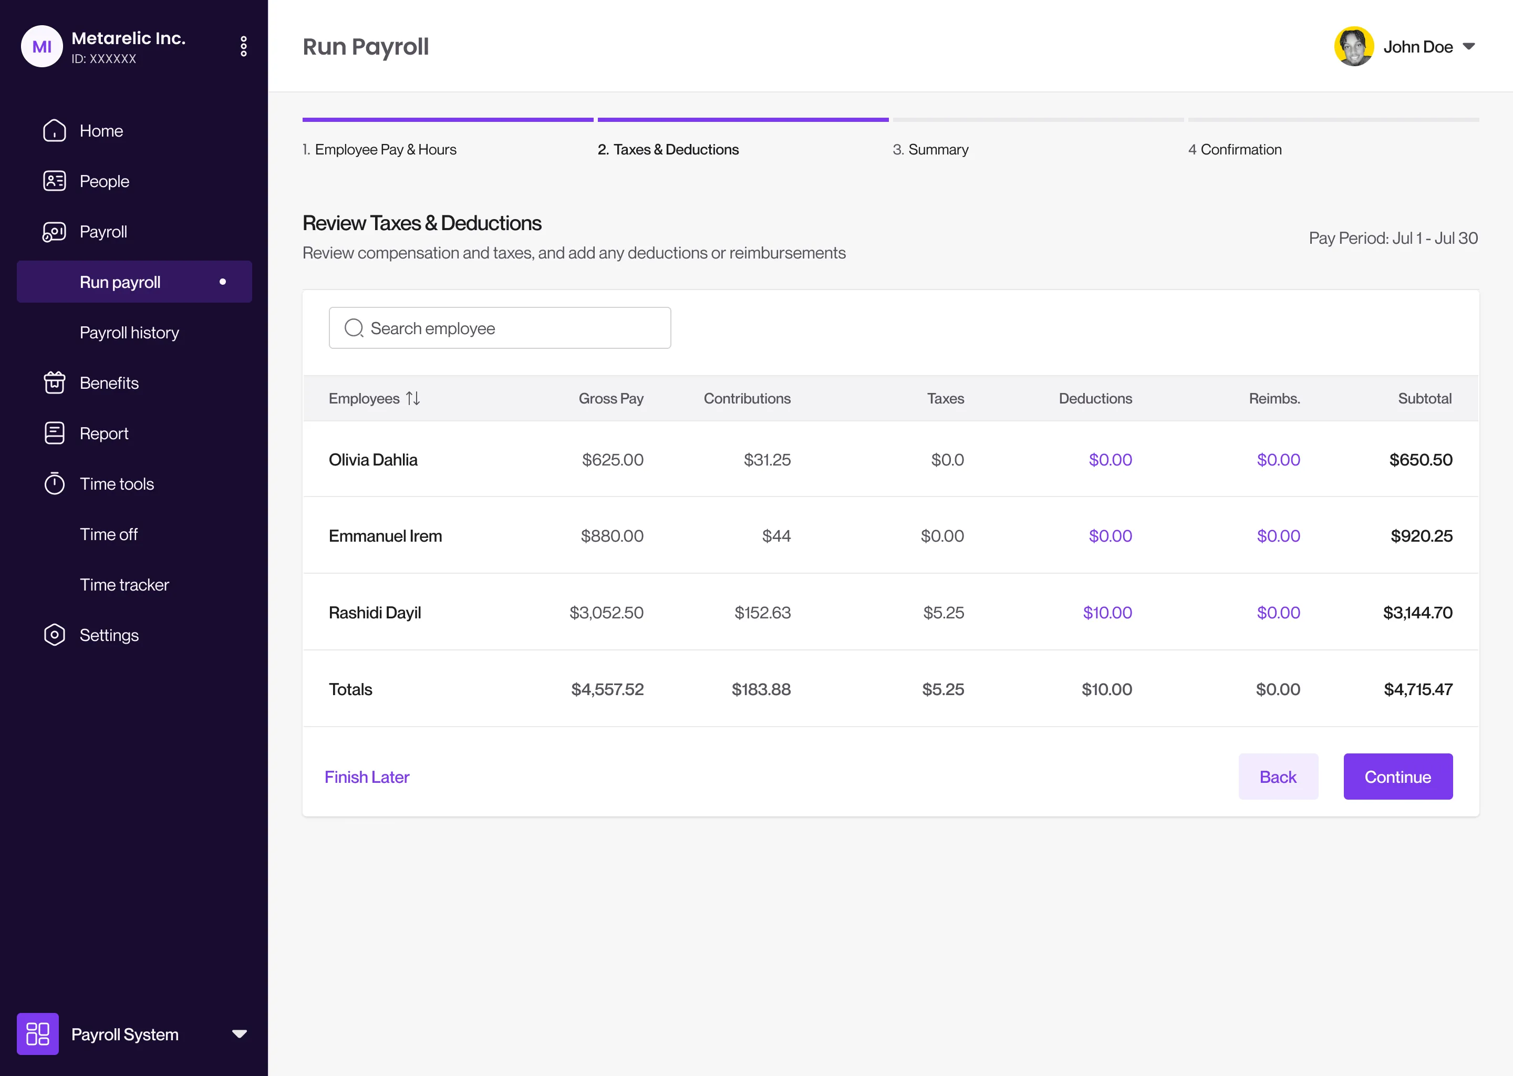
Task: Open the Report menu label
Action: (x=104, y=433)
